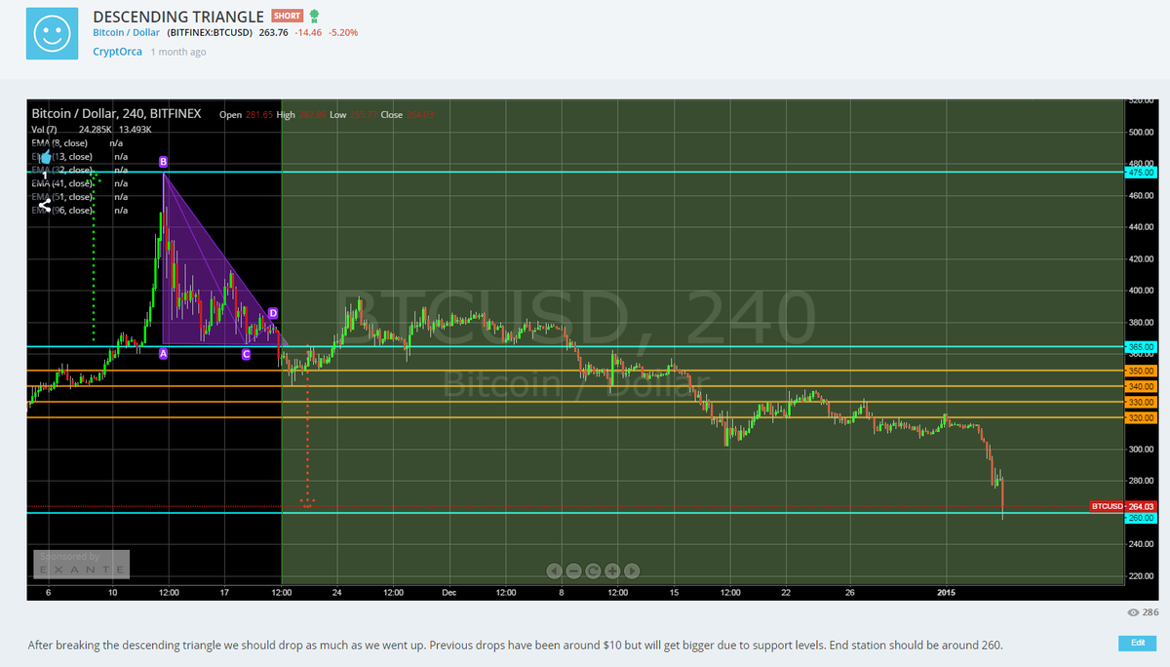
Task: Click the thumbs-up like icon on chart
Action: 45,156
